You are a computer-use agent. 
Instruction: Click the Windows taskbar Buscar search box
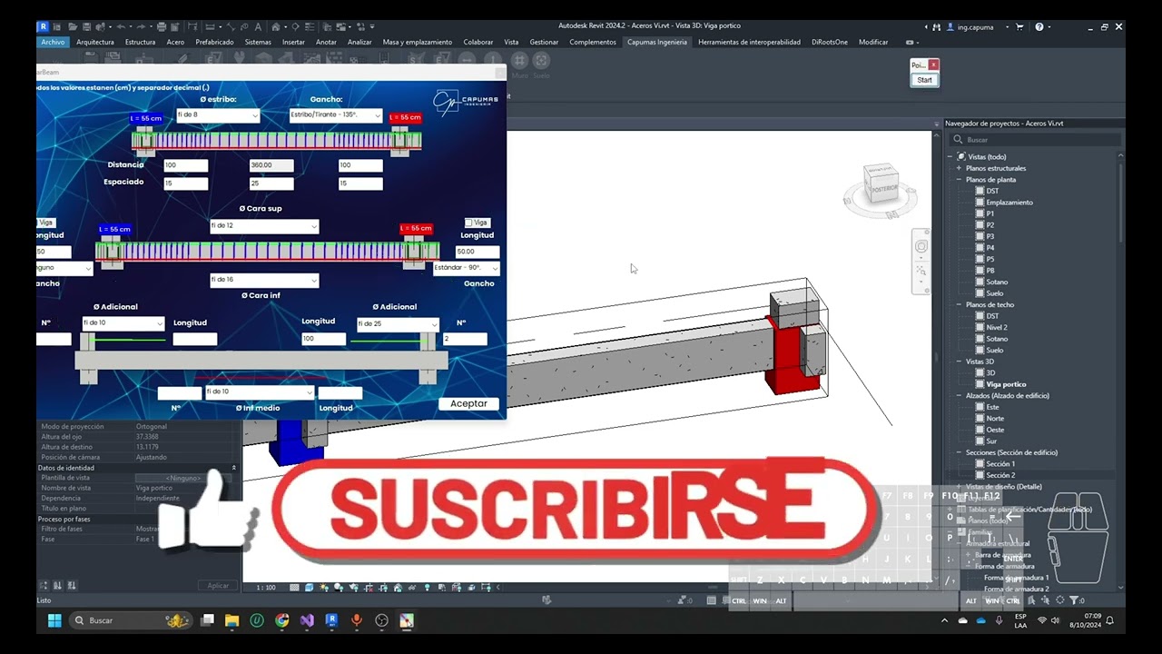point(130,620)
